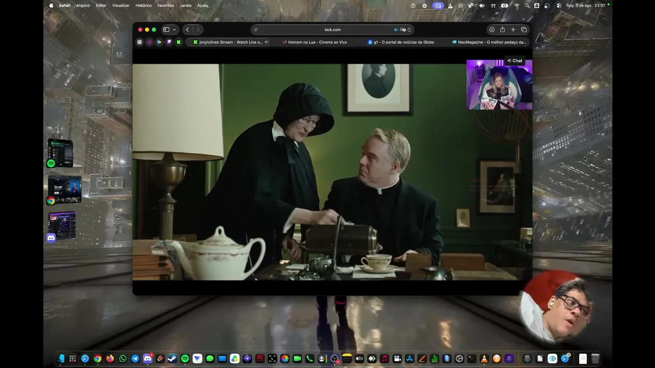The image size is (655, 368).
Task: Open the Janela menu
Action: (186, 6)
